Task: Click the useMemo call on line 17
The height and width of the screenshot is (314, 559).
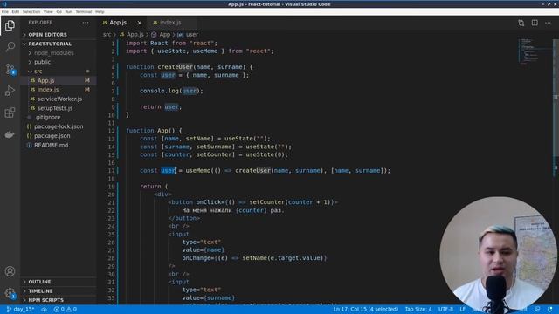Action: tap(198, 171)
